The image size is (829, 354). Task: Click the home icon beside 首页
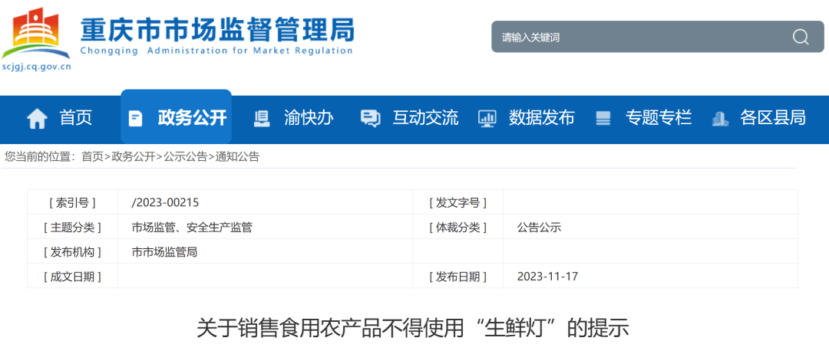click(37, 118)
